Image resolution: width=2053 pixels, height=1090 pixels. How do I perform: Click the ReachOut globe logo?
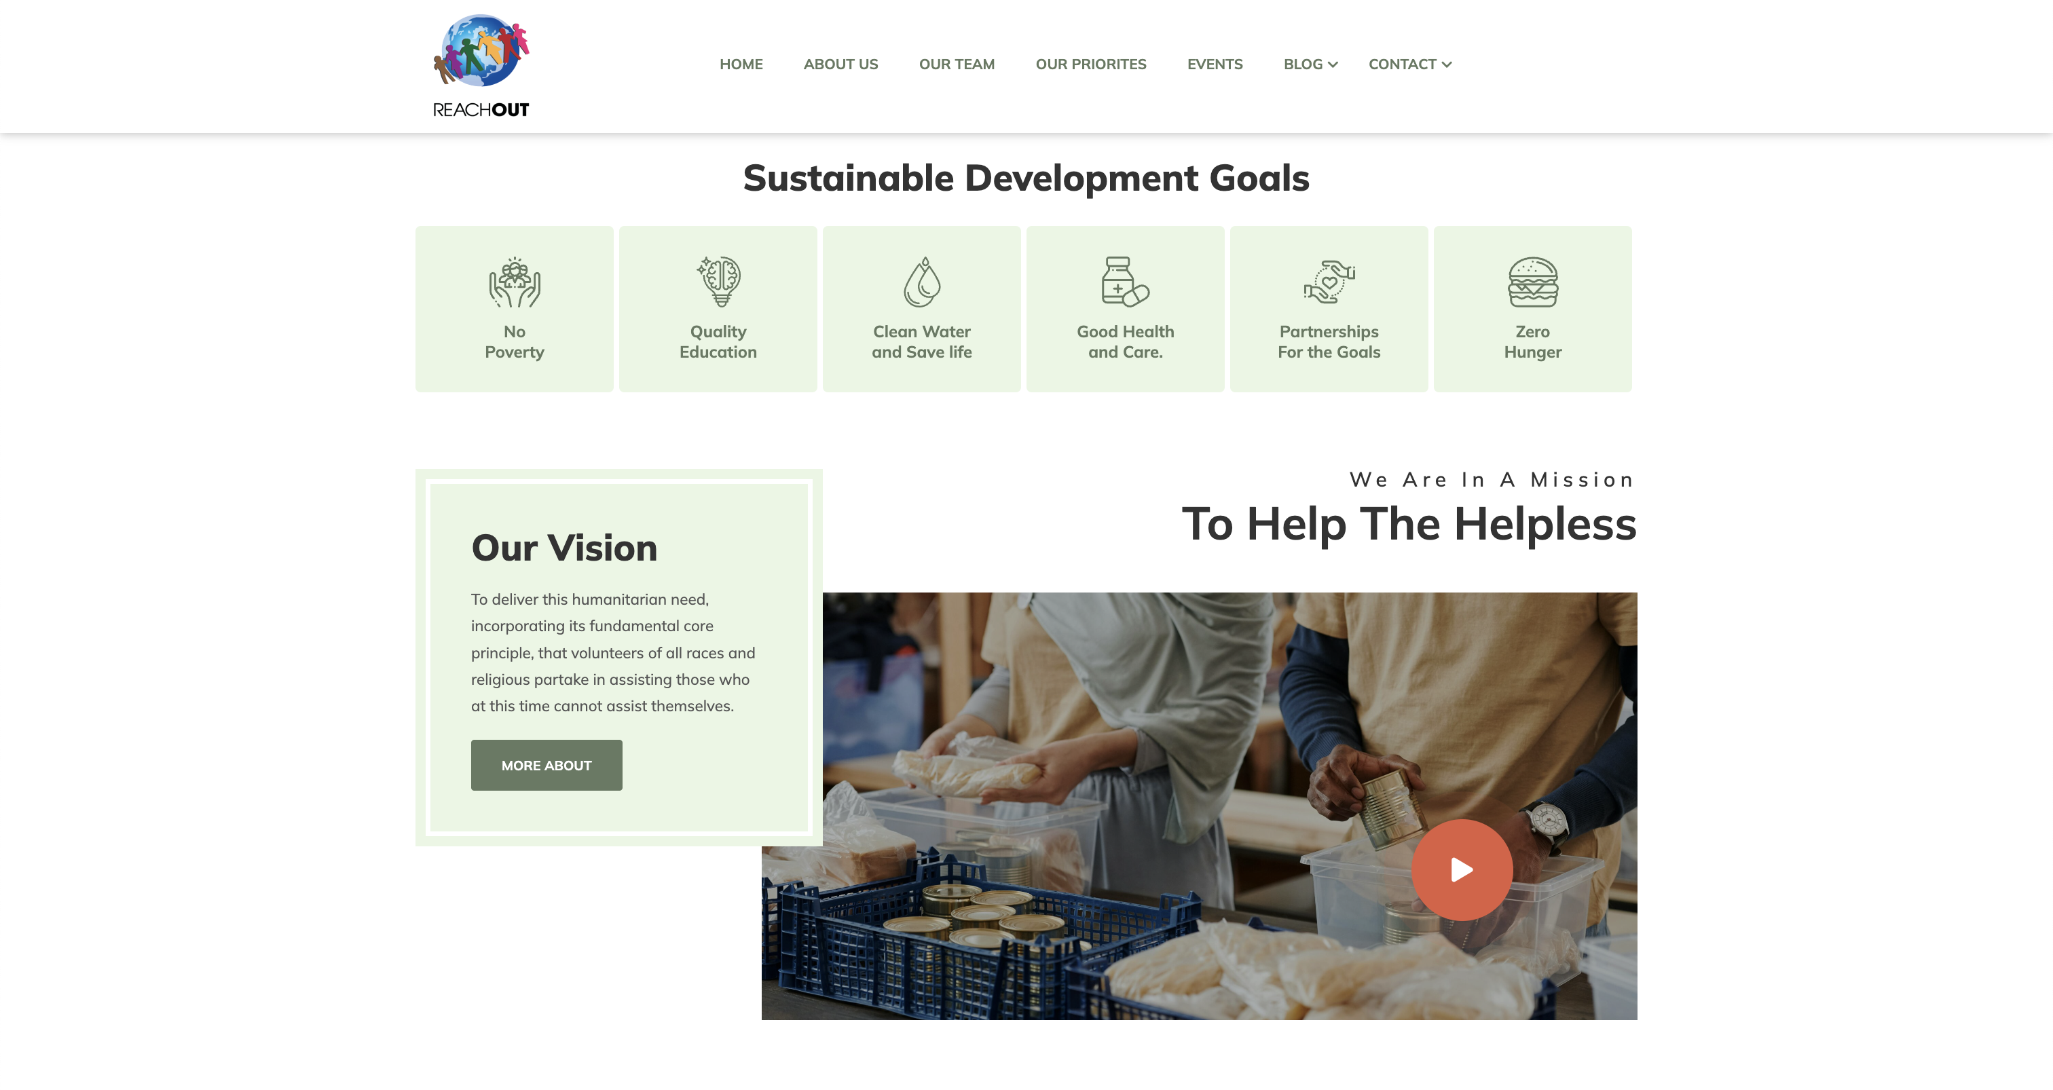tap(481, 66)
